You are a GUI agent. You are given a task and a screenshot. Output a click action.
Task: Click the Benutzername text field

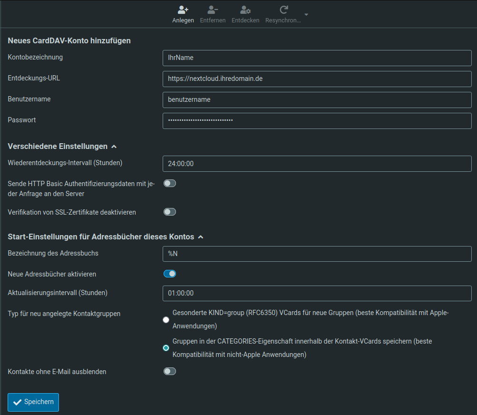[x=317, y=100]
